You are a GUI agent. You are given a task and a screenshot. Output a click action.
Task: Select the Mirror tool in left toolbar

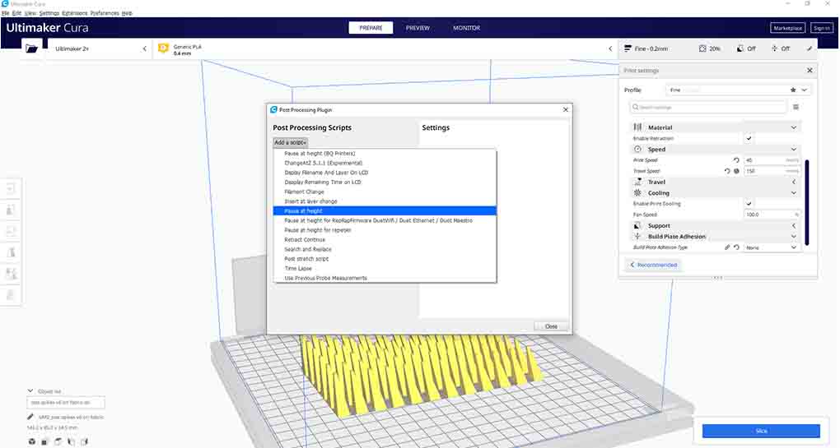click(11, 252)
